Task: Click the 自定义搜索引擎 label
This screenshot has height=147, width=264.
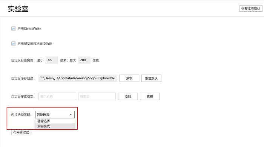Action: click(x=23, y=97)
